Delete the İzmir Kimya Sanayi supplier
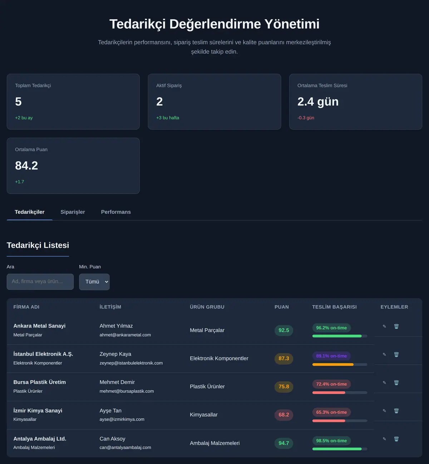The height and width of the screenshot is (464, 429). (396, 411)
